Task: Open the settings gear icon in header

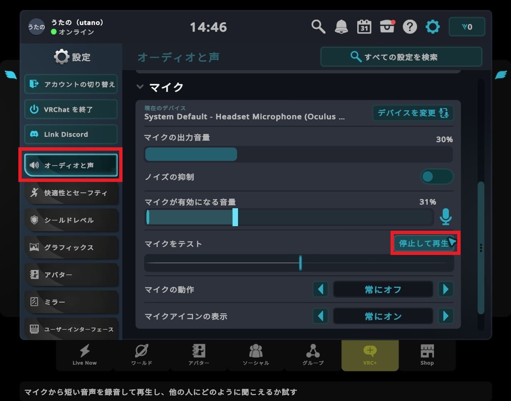Action: (433, 27)
